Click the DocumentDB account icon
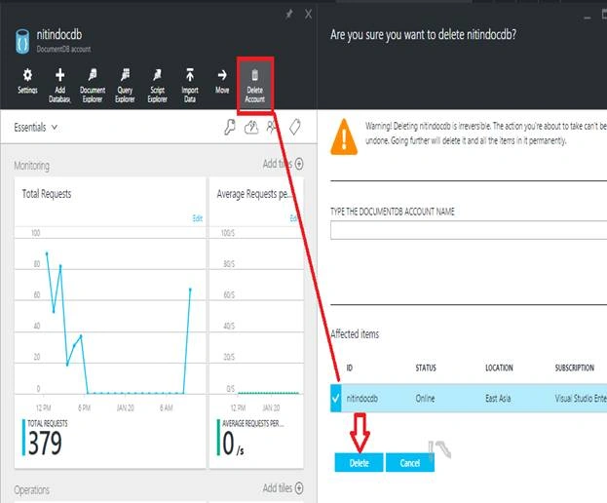607x503 pixels. (x=22, y=42)
